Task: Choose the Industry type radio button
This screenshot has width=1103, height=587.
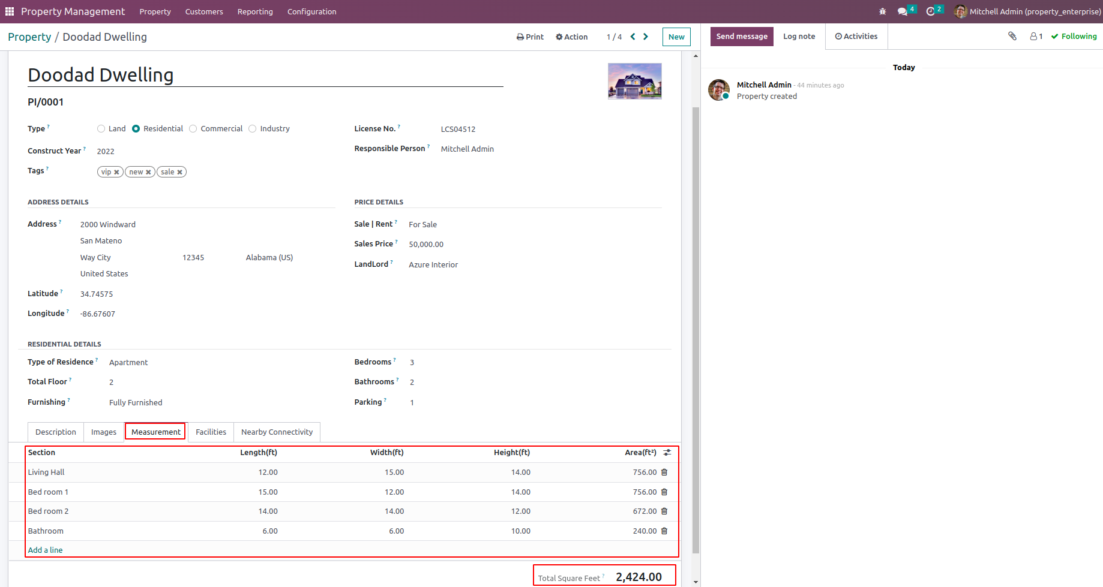Action: click(x=253, y=129)
